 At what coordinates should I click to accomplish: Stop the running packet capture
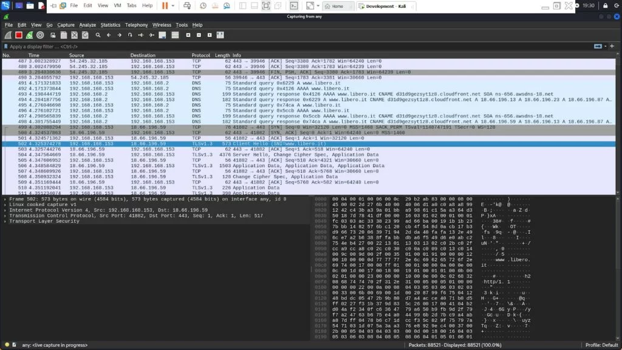coord(19,35)
